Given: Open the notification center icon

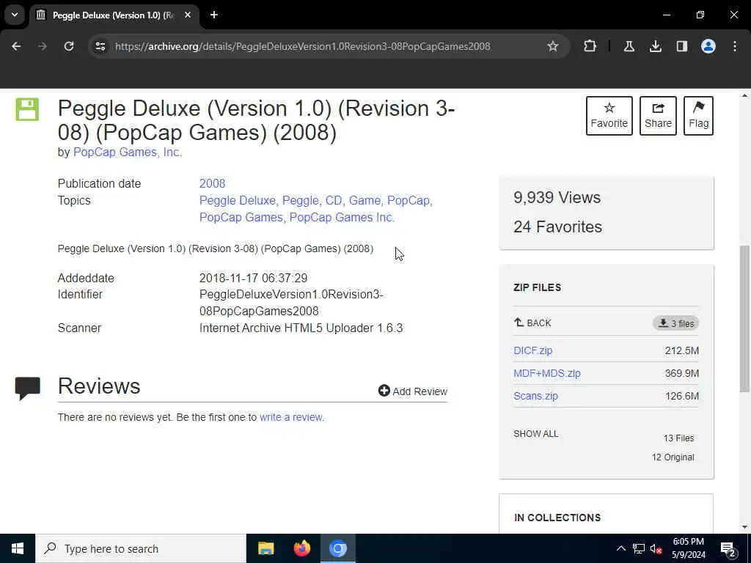Looking at the screenshot, I should [x=728, y=548].
